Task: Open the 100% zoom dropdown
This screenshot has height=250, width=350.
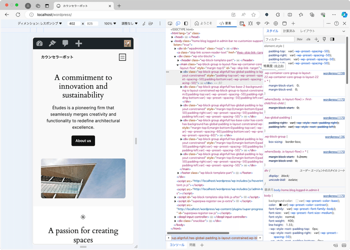Action: coord(110,24)
